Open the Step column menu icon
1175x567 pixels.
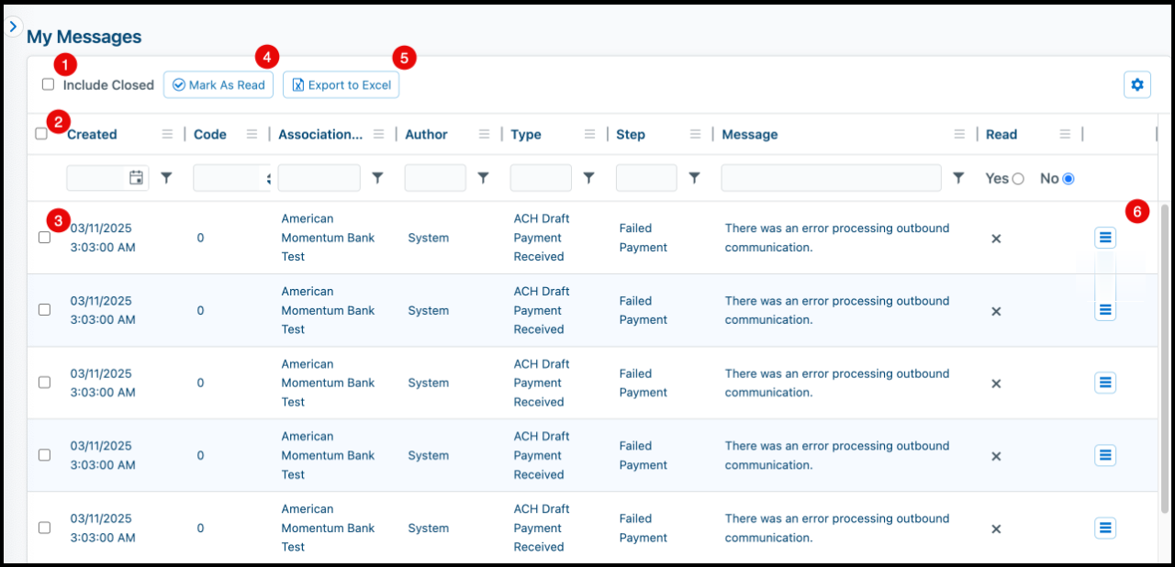[x=696, y=134]
